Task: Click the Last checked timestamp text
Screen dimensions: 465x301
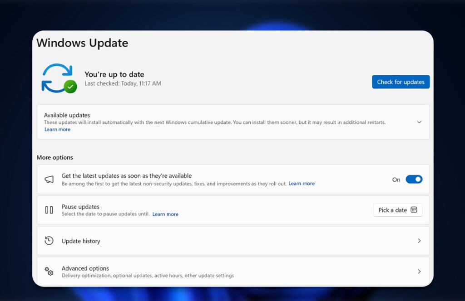Action: (x=123, y=83)
